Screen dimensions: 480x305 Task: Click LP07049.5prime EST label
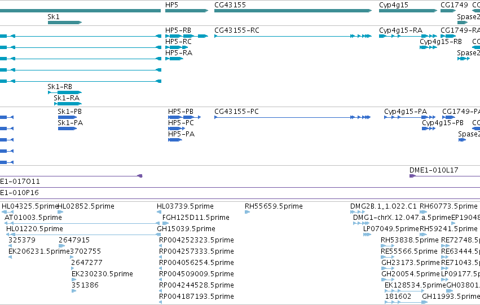[x=391, y=229]
